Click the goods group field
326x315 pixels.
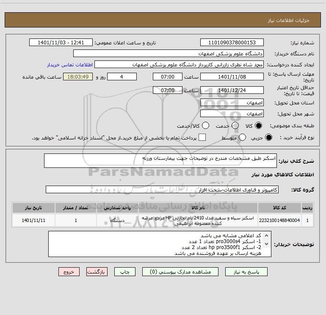[x=162, y=189]
